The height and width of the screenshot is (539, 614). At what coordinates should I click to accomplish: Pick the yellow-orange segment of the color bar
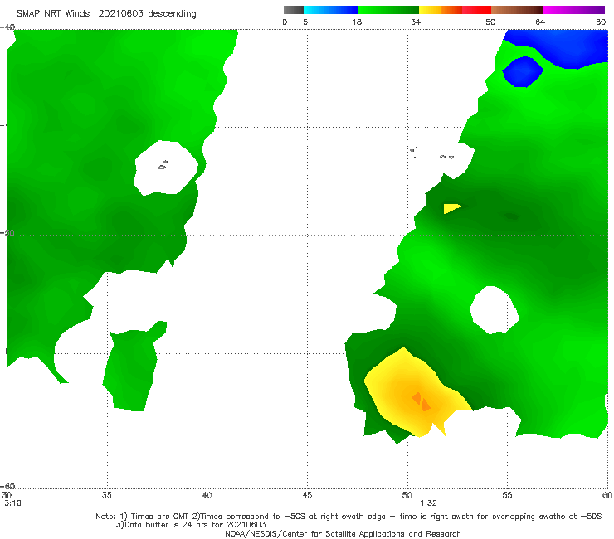pyautogui.click(x=440, y=10)
